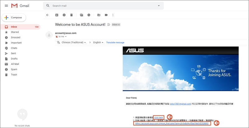
Task: Open the Inbox folder
Action: [x=20, y=27]
